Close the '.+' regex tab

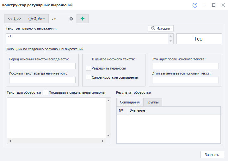click(71, 19)
